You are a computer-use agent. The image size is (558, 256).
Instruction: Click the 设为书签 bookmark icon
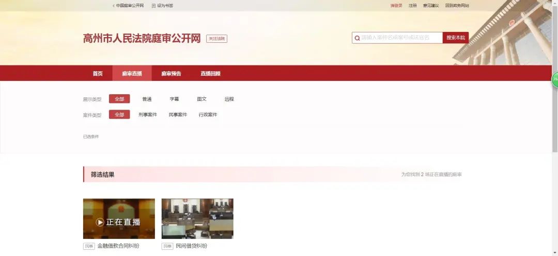pos(154,6)
